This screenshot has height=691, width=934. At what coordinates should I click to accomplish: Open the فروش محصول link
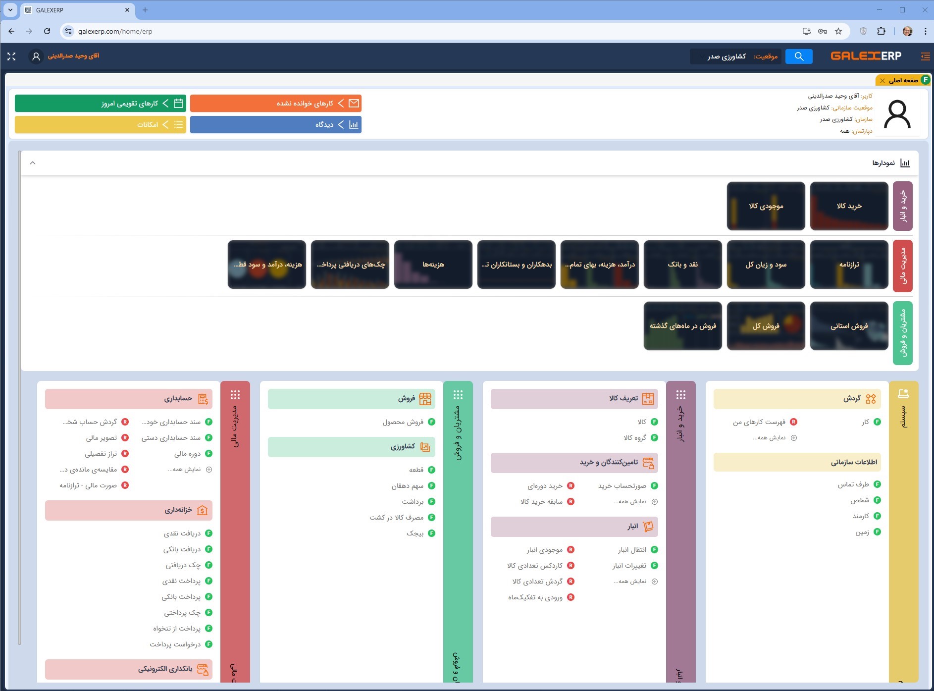click(409, 422)
